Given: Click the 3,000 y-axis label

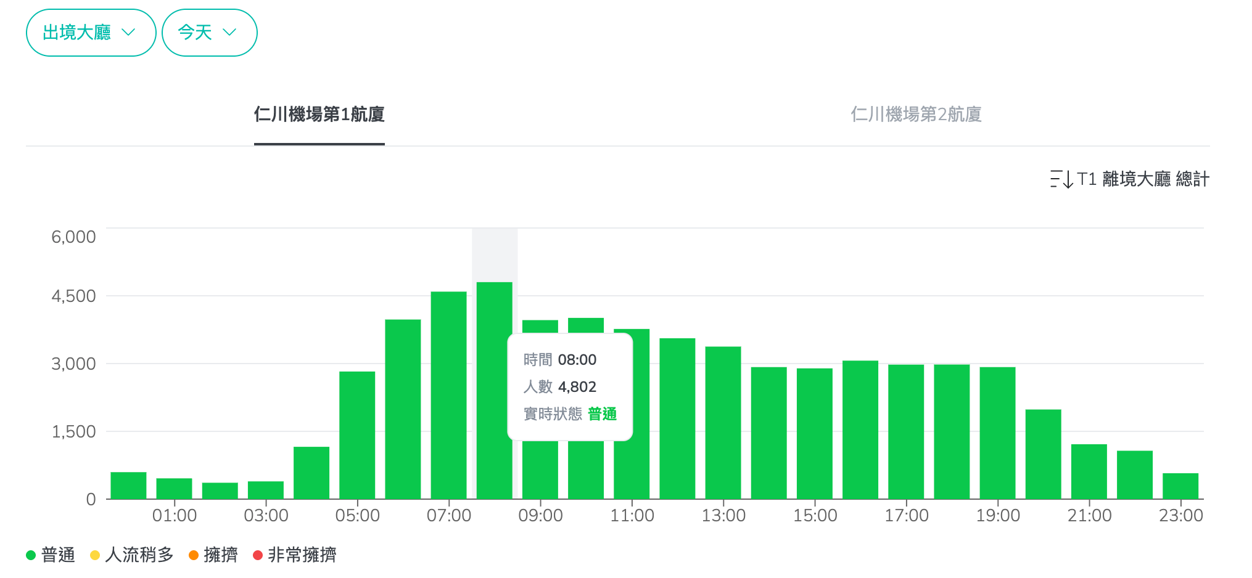Looking at the screenshot, I should pos(73,364).
